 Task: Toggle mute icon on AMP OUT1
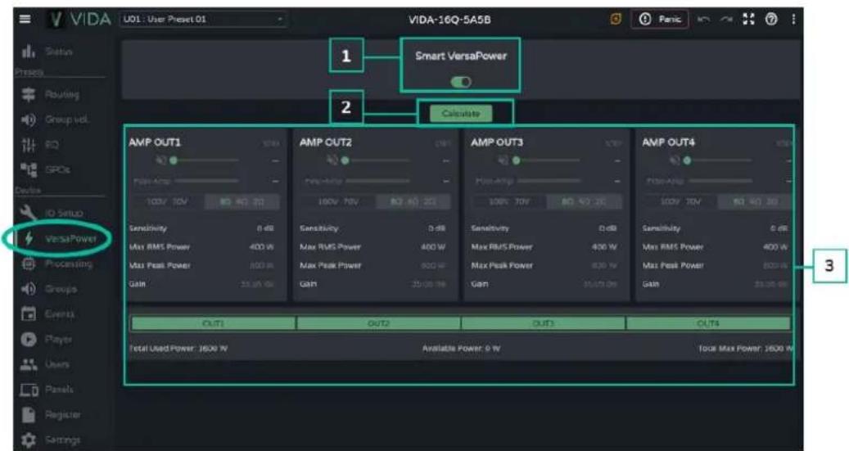pyautogui.click(x=160, y=160)
